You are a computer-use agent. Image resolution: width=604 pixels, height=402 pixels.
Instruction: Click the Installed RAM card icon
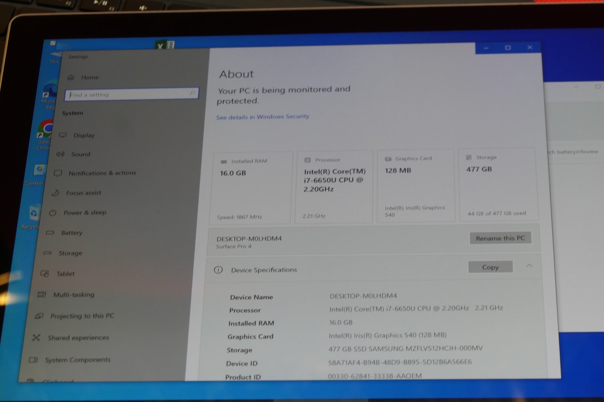pyautogui.click(x=224, y=161)
